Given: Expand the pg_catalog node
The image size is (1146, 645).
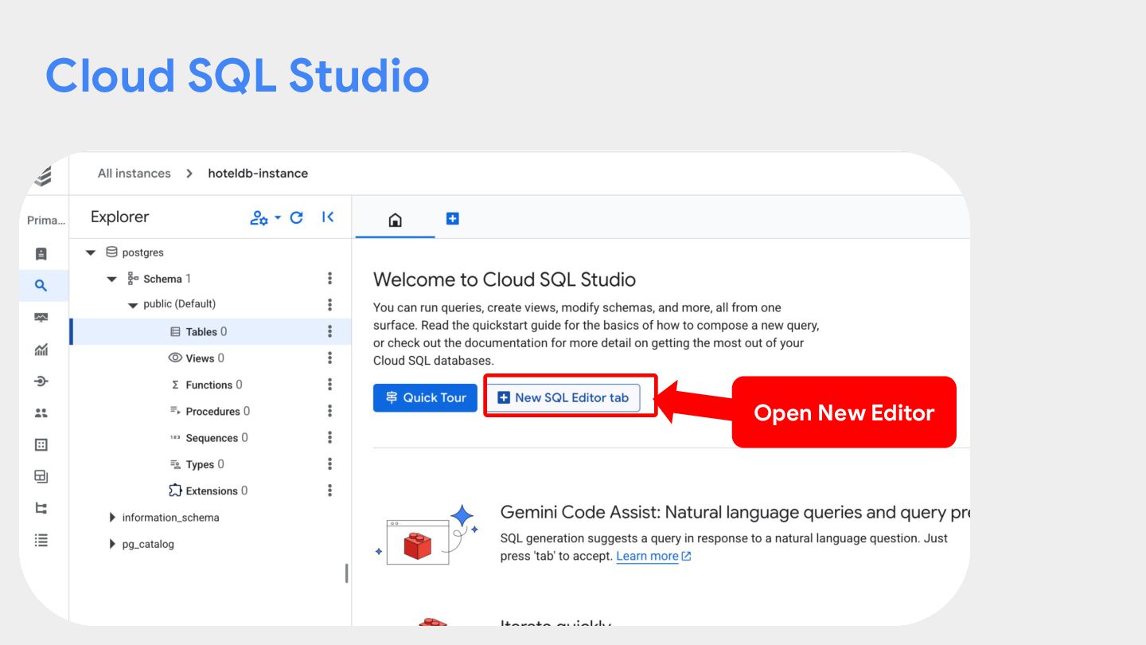Looking at the screenshot, I should [112, 545].
